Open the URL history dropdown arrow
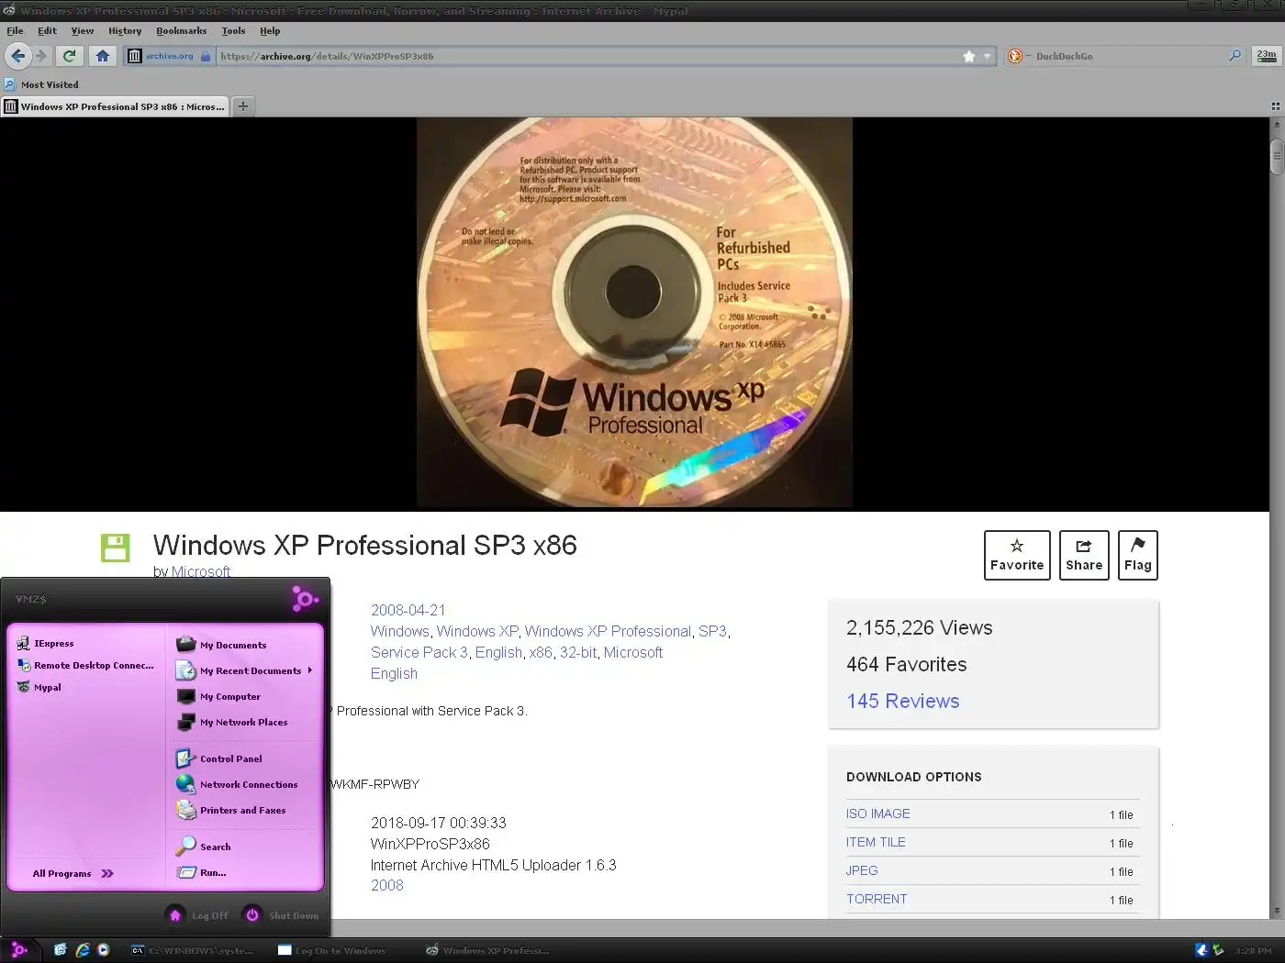Screen dimensions: 1285x963 pyautogui.click(x=988, y=56)
